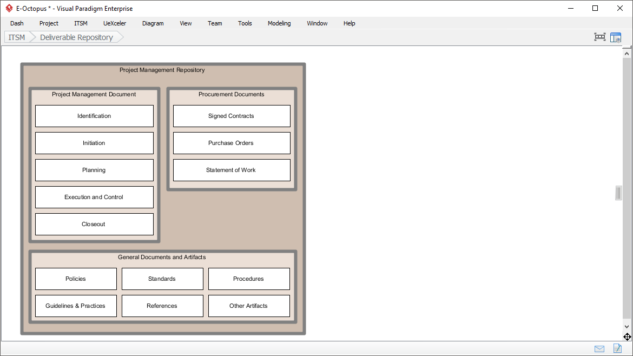Click the vertical scrollbar up arrow

click(x=627, y=53)
